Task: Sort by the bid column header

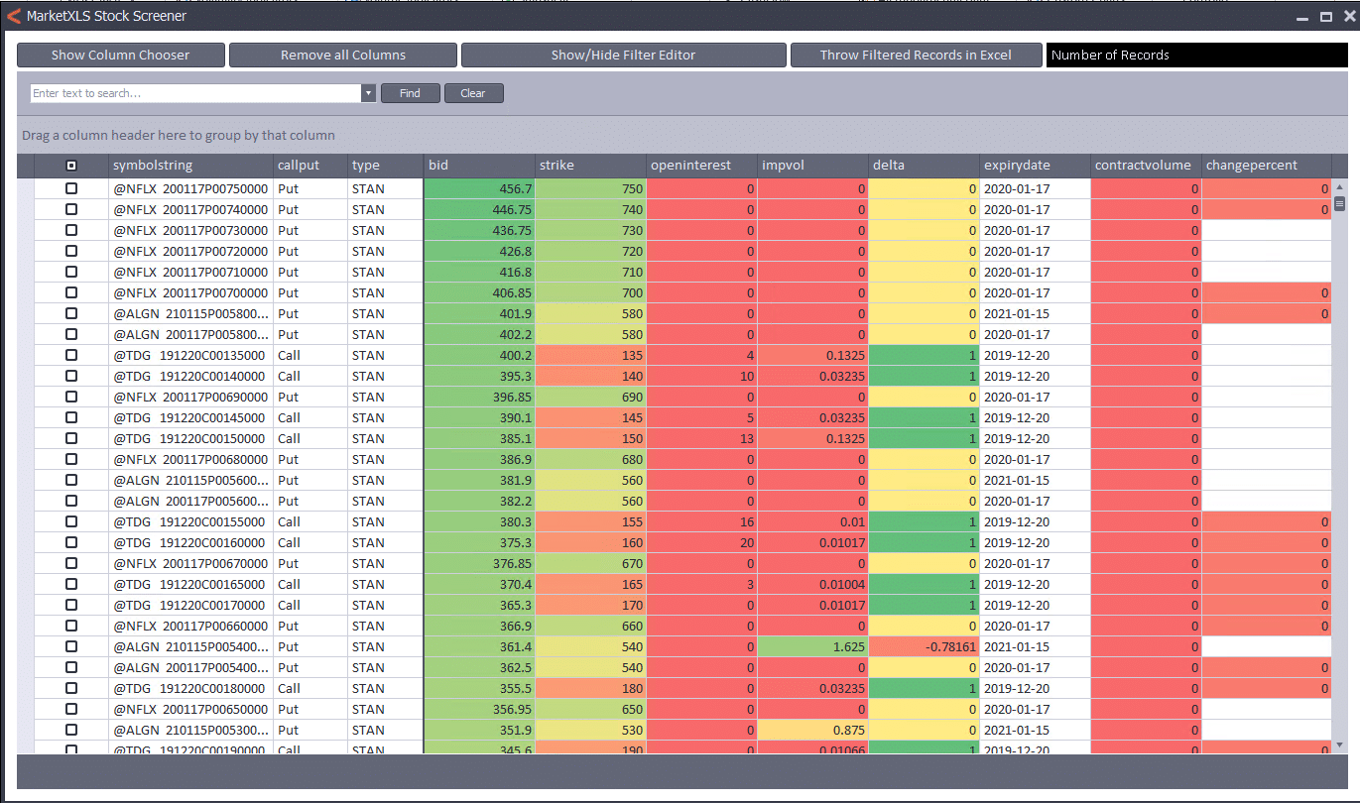Action: pos(479,166)
